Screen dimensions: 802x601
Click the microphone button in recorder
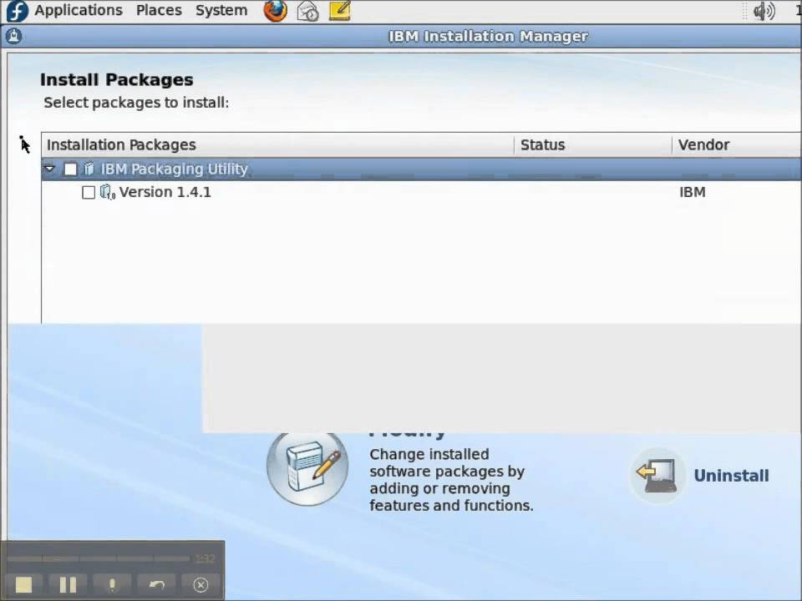tap(112, 584)
